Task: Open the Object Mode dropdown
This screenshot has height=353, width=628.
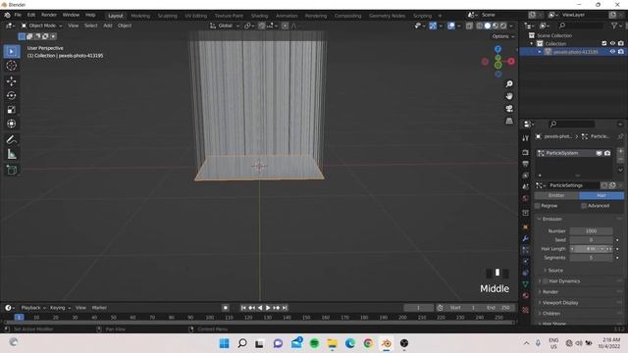Action: click(41, 25)
